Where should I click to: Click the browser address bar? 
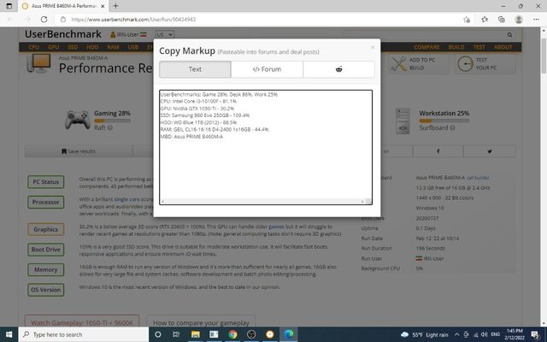point(258,20)
